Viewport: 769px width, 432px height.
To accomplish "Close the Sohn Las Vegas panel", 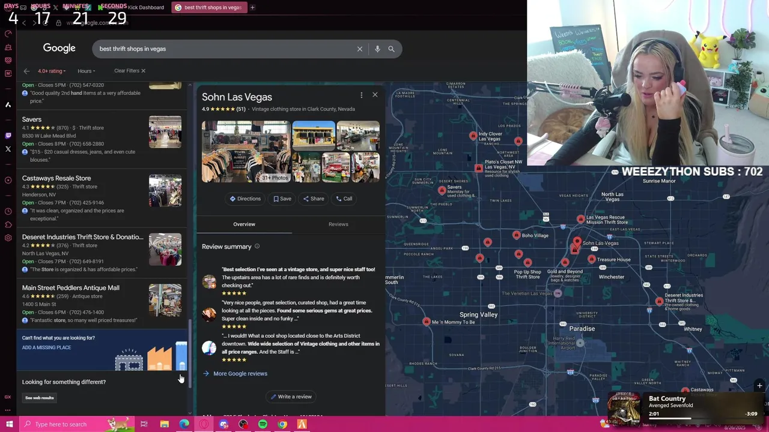I will point(375,95).
